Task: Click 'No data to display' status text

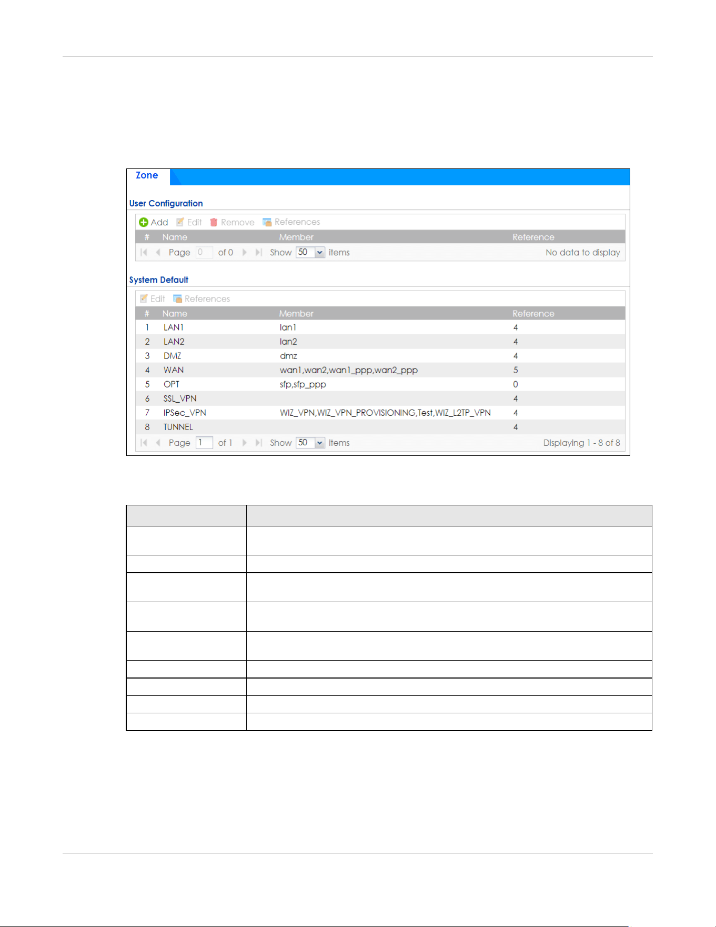Action: click(x=583, y=253)
